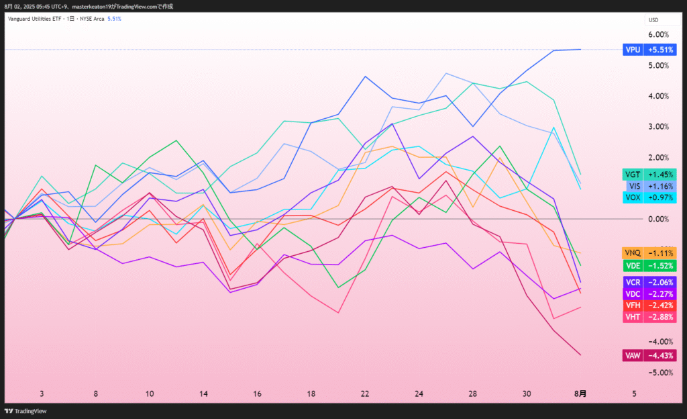Click date 22 on the time axis

coord(365,393)
